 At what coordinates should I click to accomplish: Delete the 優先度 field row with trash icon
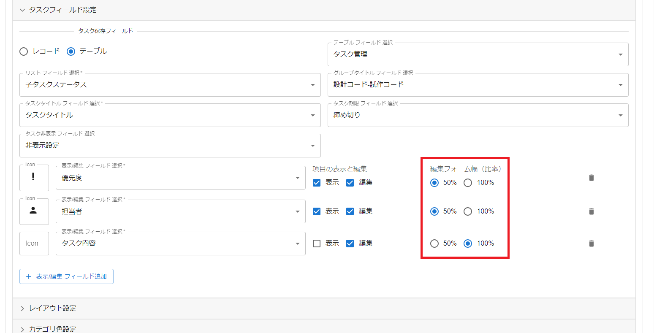click(591, 178)
